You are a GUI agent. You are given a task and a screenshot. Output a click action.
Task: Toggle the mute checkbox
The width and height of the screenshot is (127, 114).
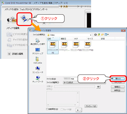pos(62,109)
